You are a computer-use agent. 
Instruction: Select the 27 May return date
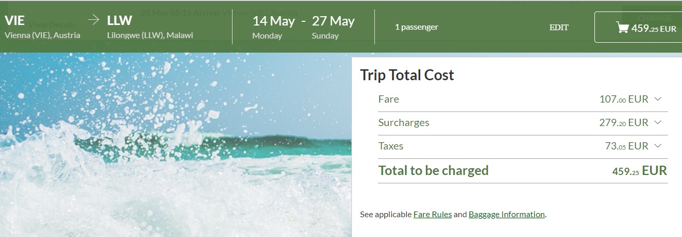(333, 27)
